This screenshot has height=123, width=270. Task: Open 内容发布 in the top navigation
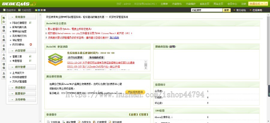click(177, 4)
